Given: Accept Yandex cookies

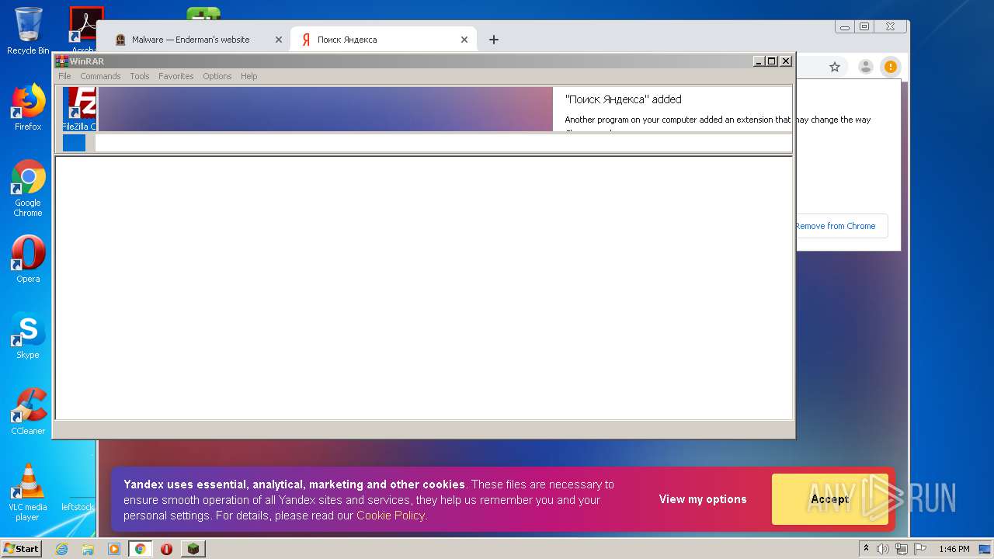Looking at the screenshot, I should click(x=829, y=499).
